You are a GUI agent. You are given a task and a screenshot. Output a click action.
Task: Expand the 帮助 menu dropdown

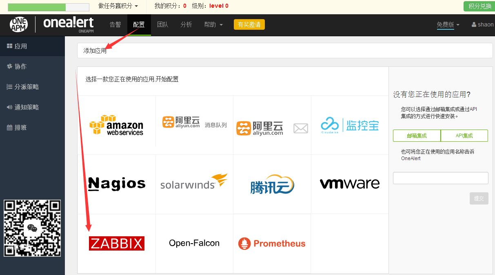click(213, 24)
